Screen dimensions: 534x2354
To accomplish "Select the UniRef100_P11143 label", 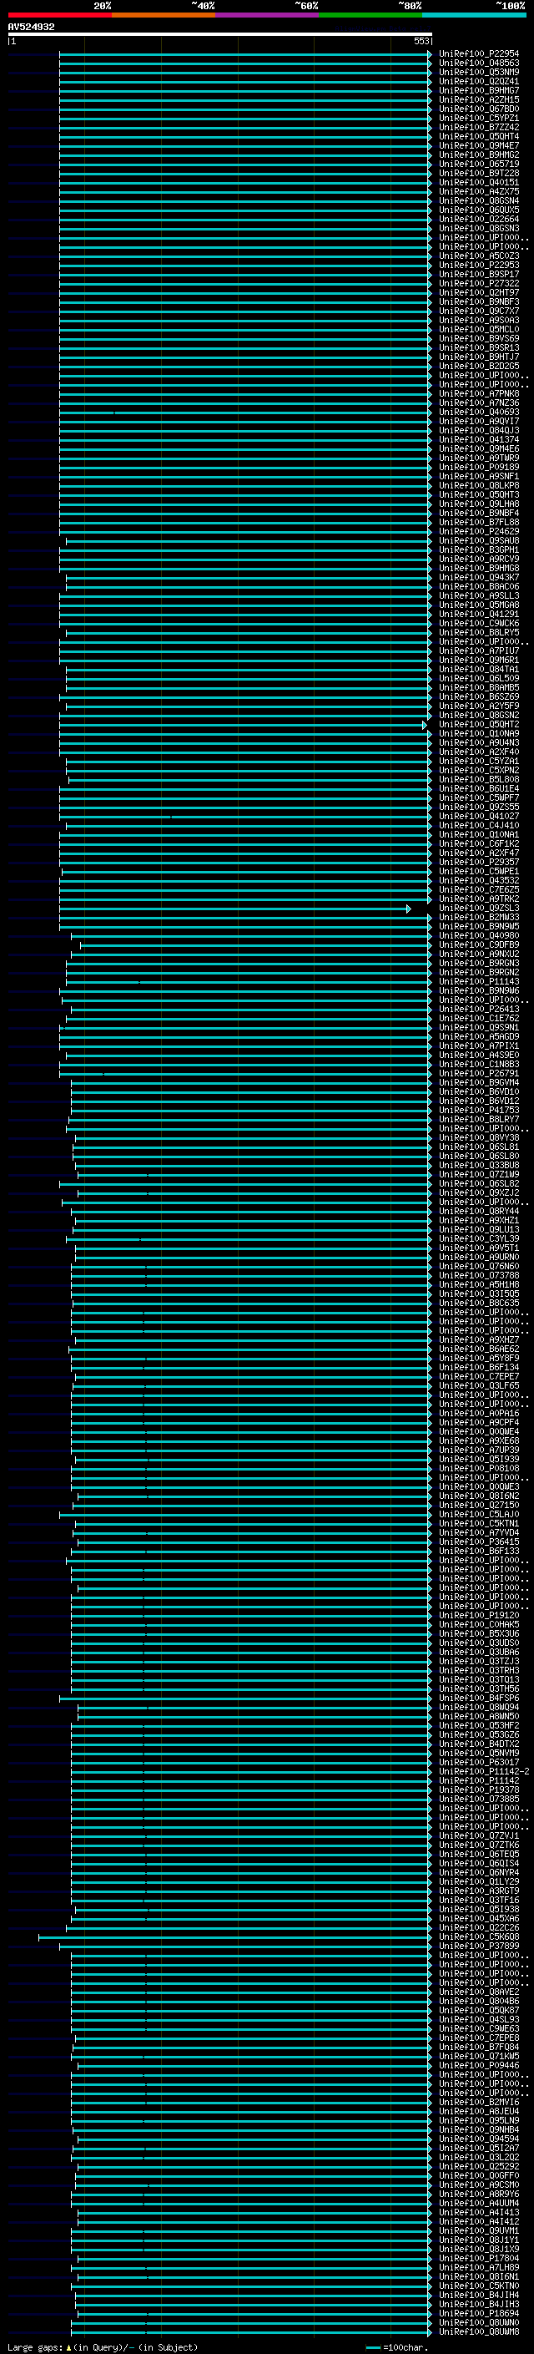I will [478, 981].
